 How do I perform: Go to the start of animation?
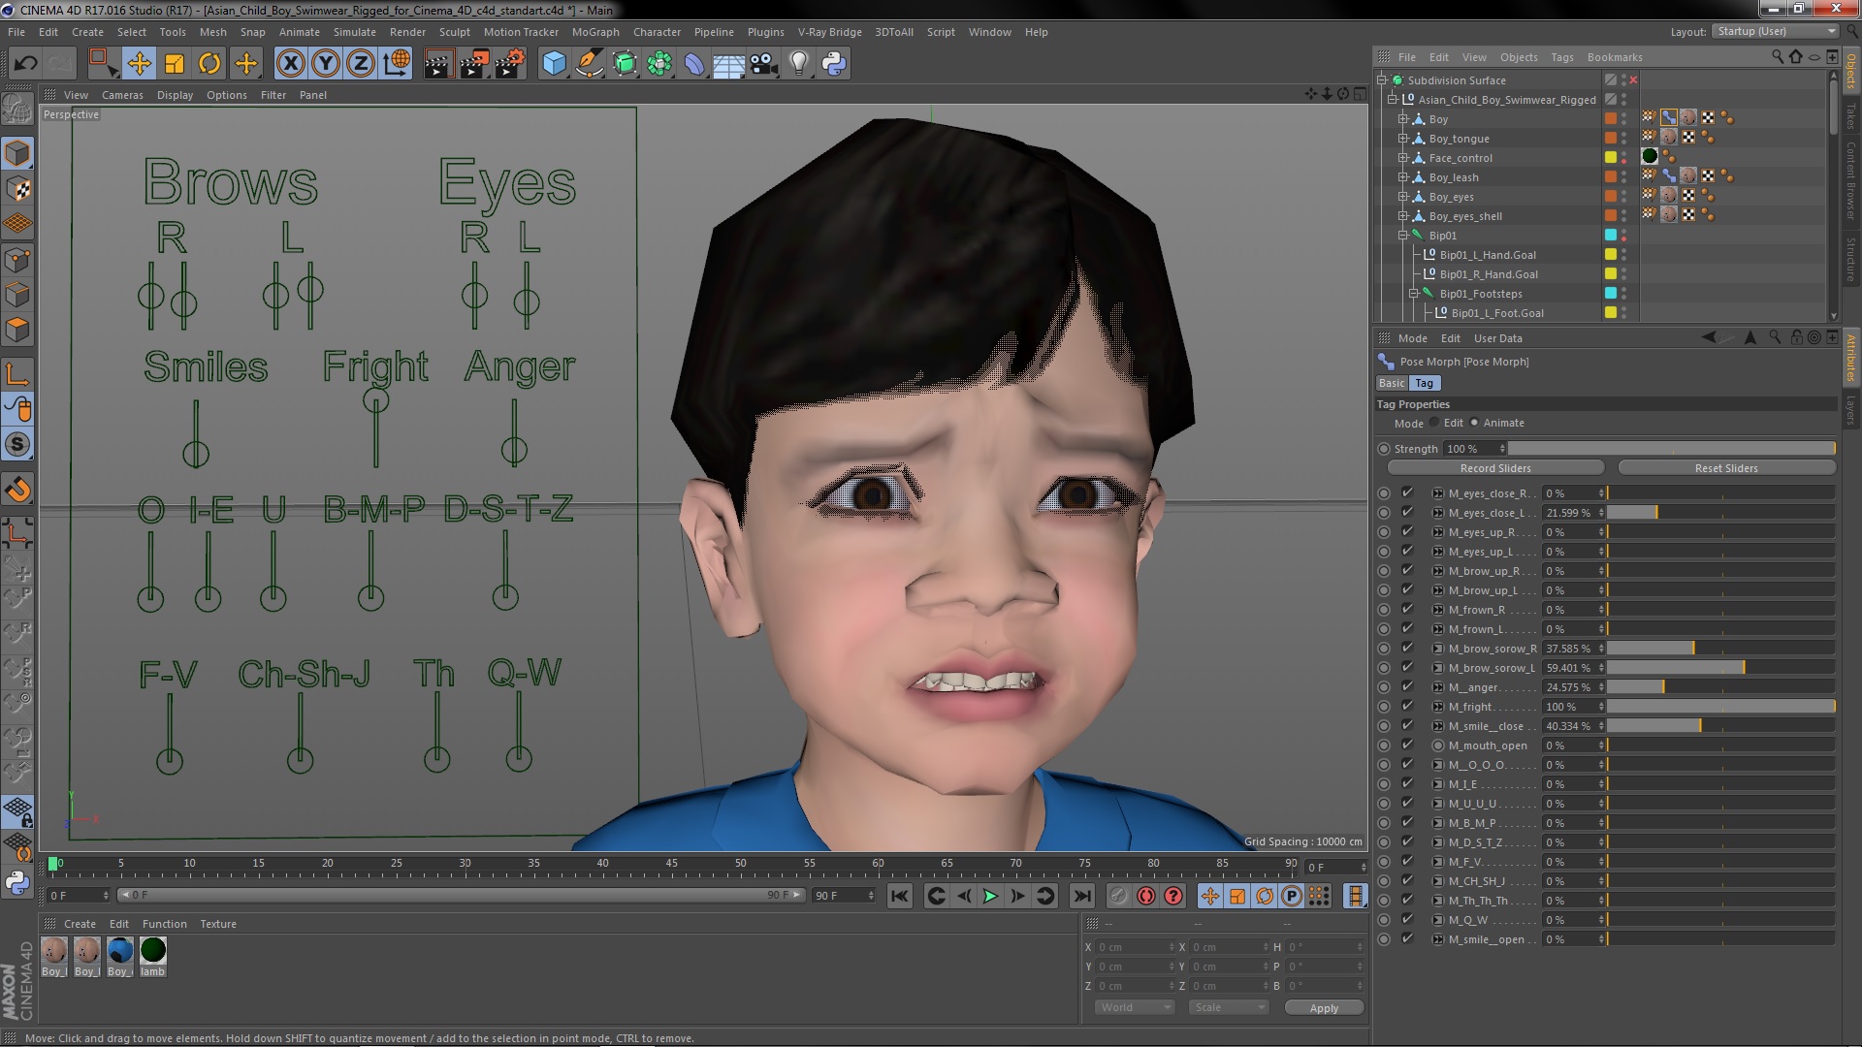pos(899,896)
